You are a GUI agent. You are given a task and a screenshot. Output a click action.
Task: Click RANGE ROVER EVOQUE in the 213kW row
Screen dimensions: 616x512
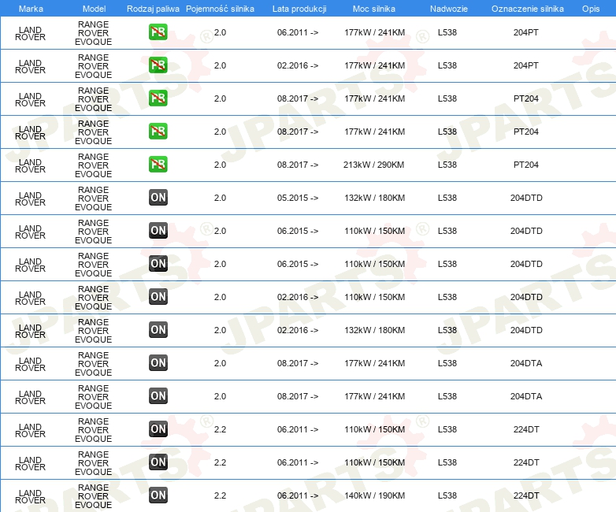coord(94,165)
